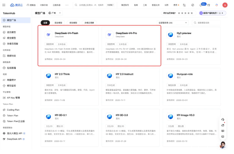The width and height of the screenshot is (234, 154).
Task: Expand the 全部服务商 provider dropdown
Action: (x=174, y=23)
